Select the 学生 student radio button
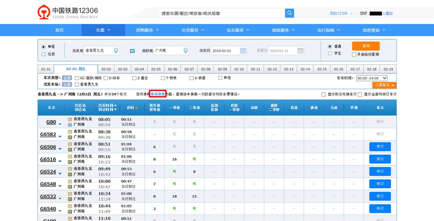434x221 pixels. click(x=330, y=53)
